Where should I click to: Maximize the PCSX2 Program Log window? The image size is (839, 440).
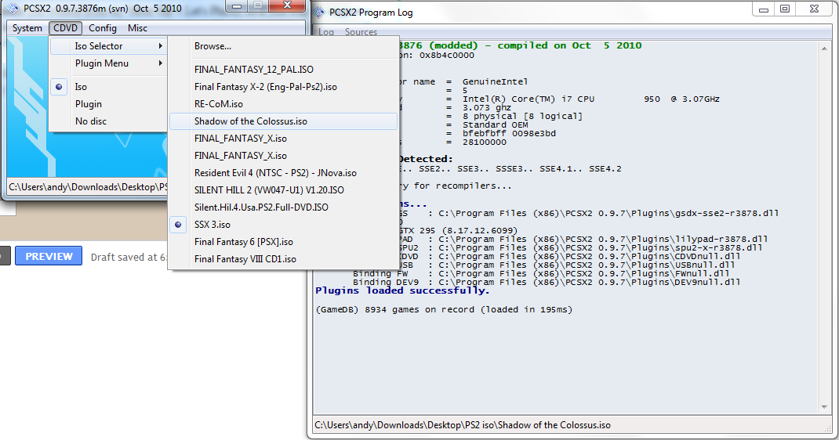point(785,9)
